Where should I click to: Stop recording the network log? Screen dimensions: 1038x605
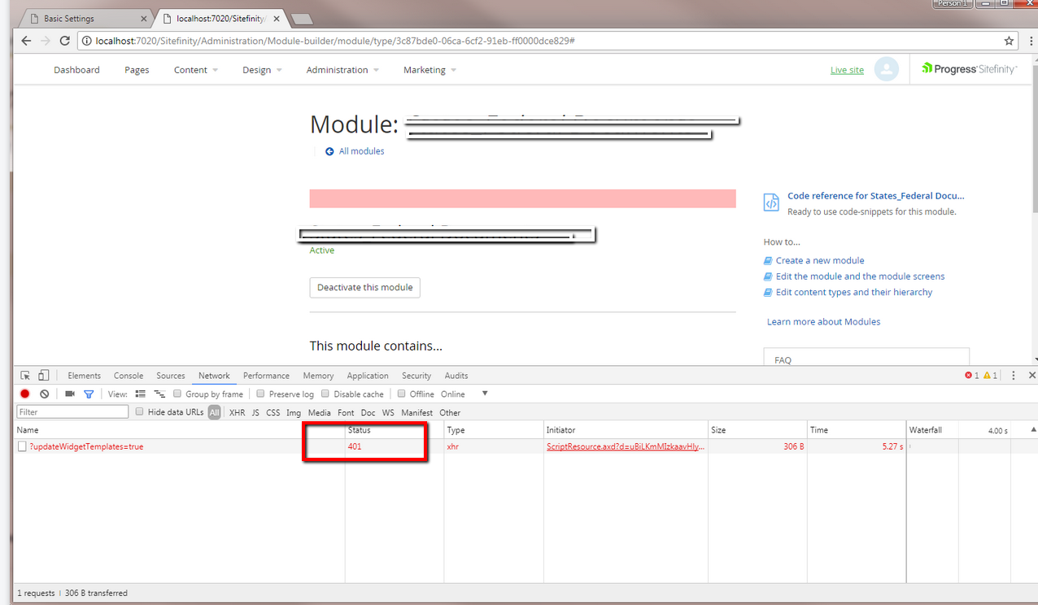[x=24, y=394]
